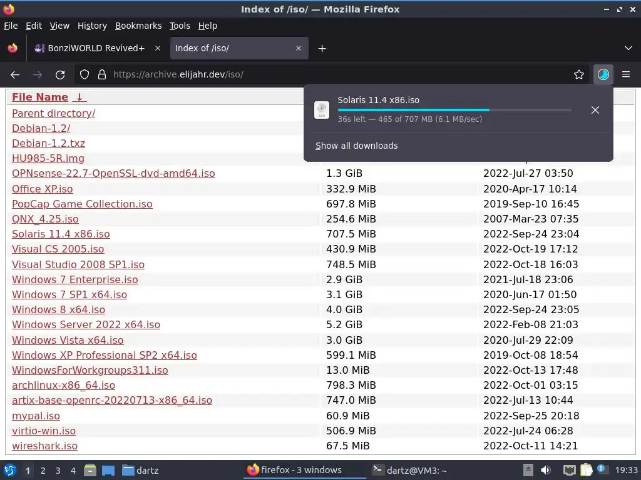The height and width of the screenshot is (480, 641).
Task: Open the Tools menu
Action: [180, 26]
